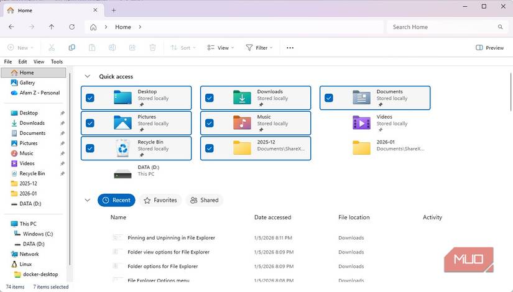Click the Search Home input field
Screen dimensions: 513x292
446,27
